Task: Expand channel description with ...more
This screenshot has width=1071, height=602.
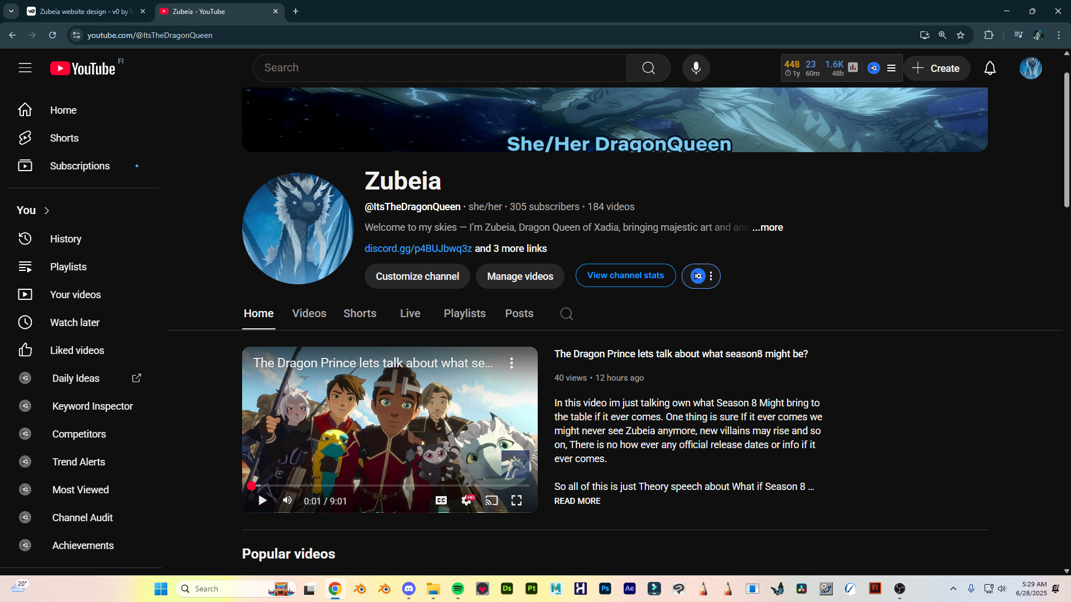Action: 768,227
